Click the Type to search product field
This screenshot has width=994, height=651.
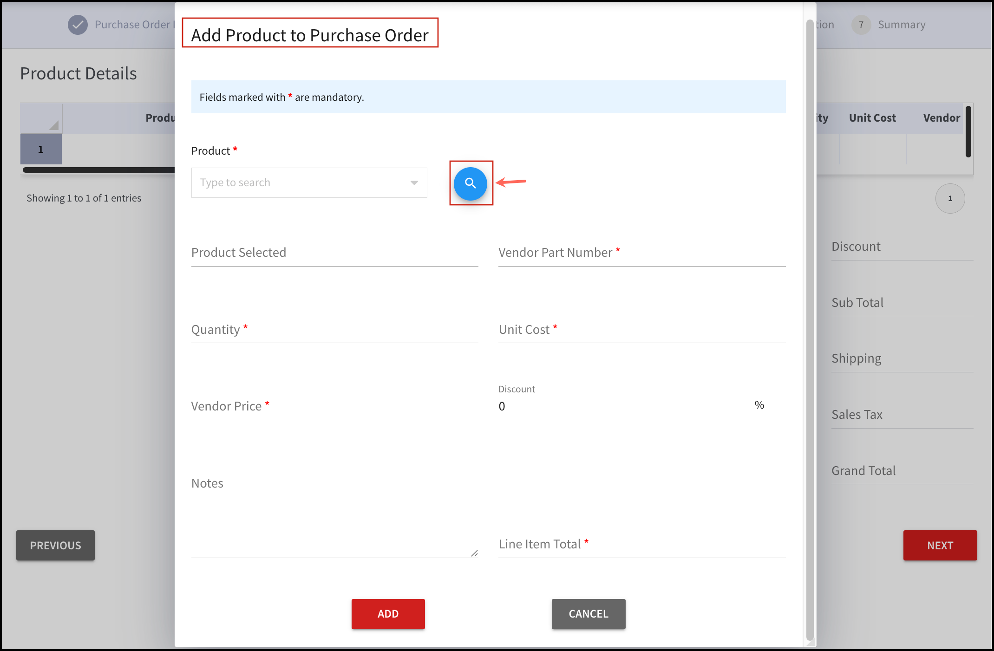pos(309,182)
